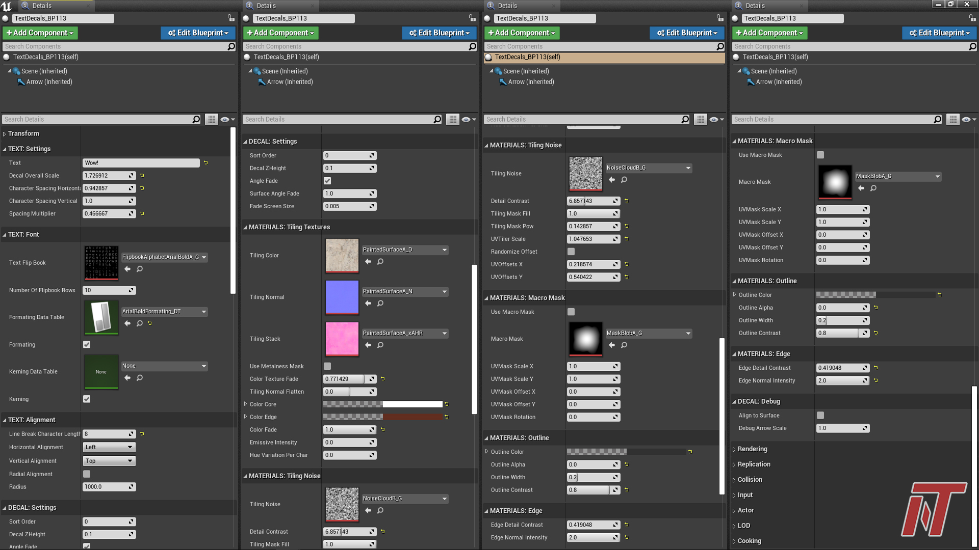
Task: Reset Decal Overall Scale to default
Action: [142, 176]
